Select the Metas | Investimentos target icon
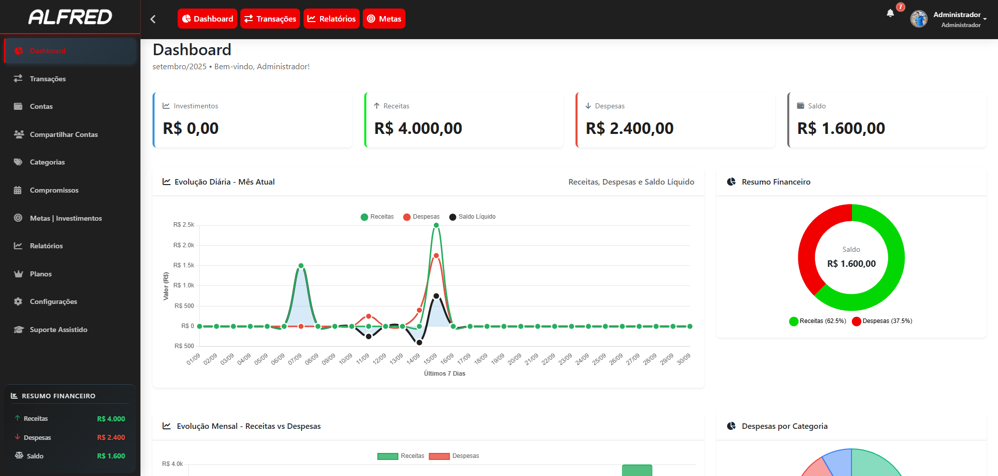The image size is (998, 476). pos(19,218)
